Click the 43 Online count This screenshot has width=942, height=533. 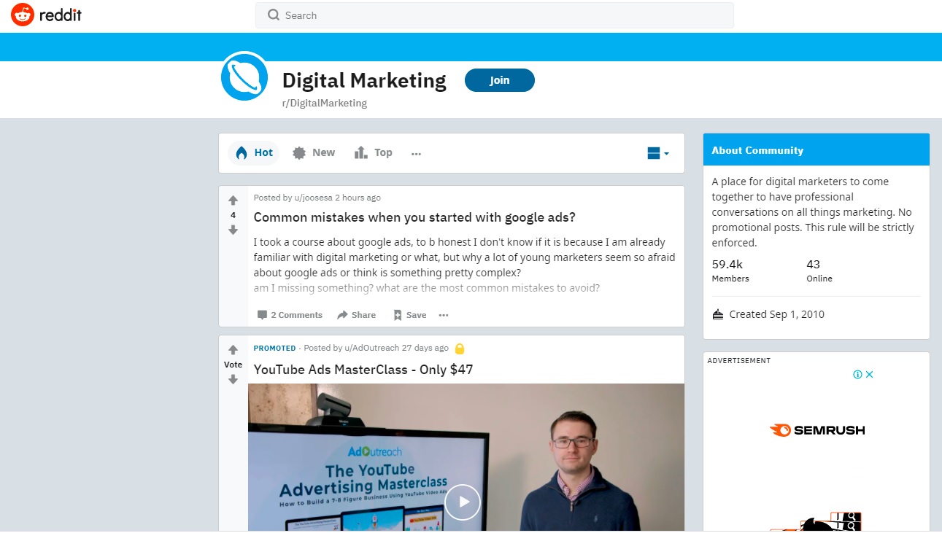point(819,271)
